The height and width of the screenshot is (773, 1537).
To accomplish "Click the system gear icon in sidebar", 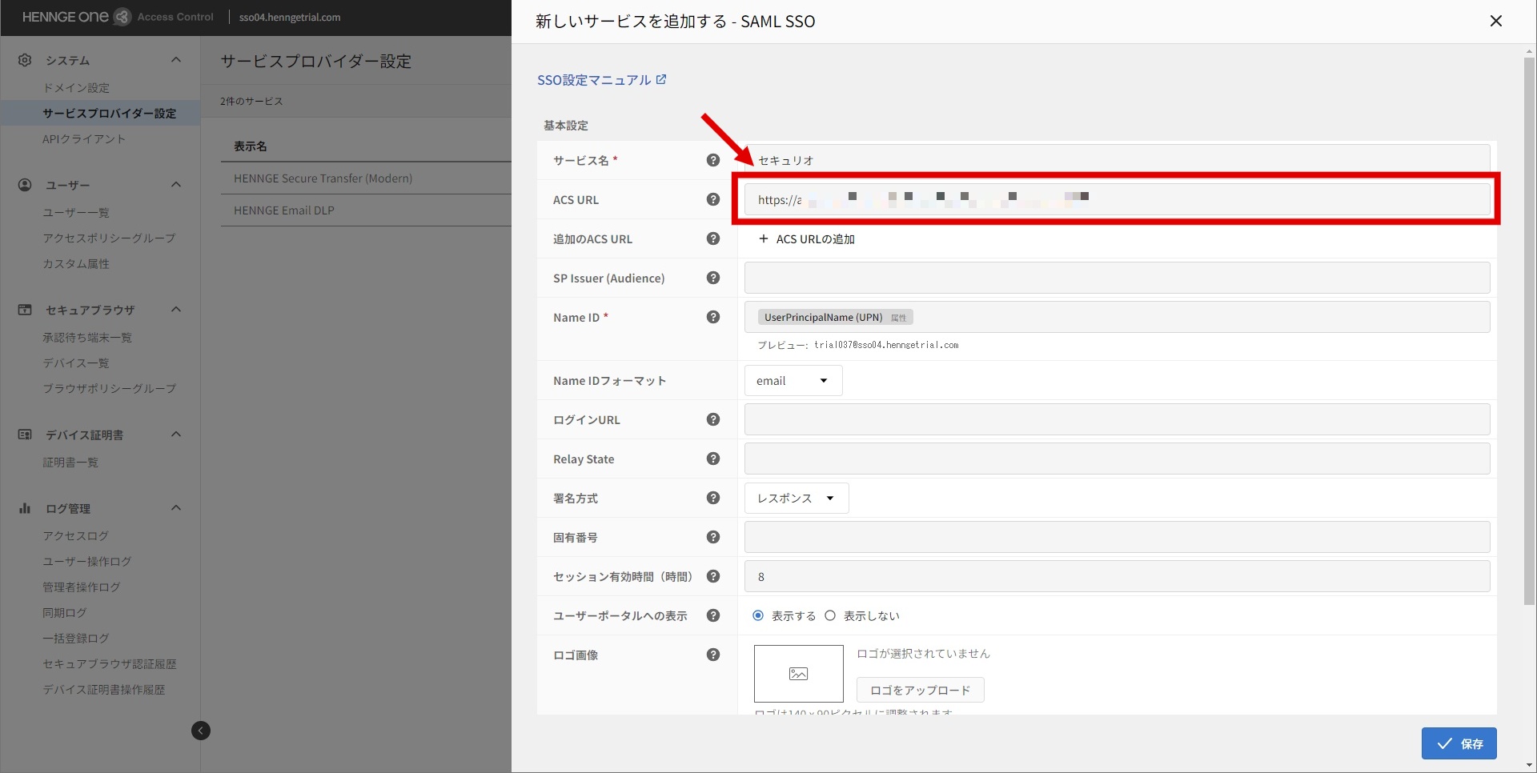I will pos(25,60).
